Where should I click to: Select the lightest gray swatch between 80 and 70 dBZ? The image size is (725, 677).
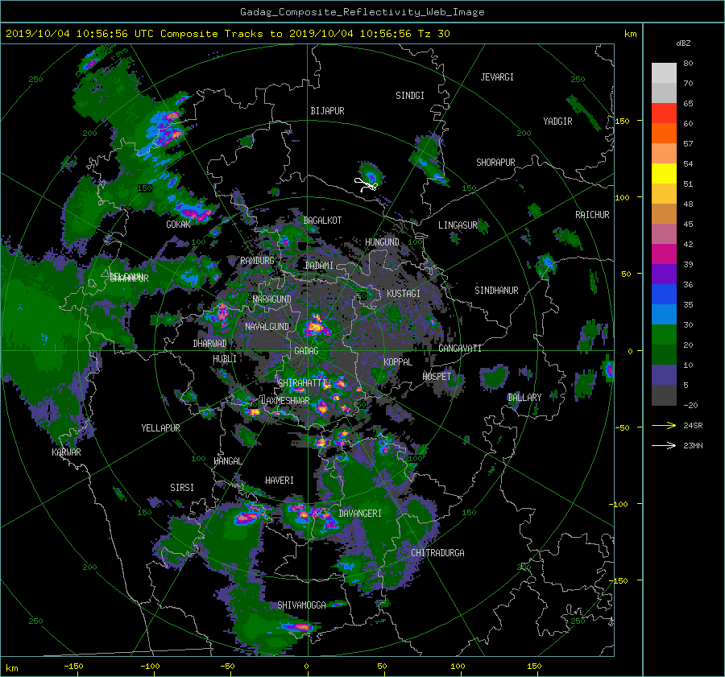(x=664, y=72)
